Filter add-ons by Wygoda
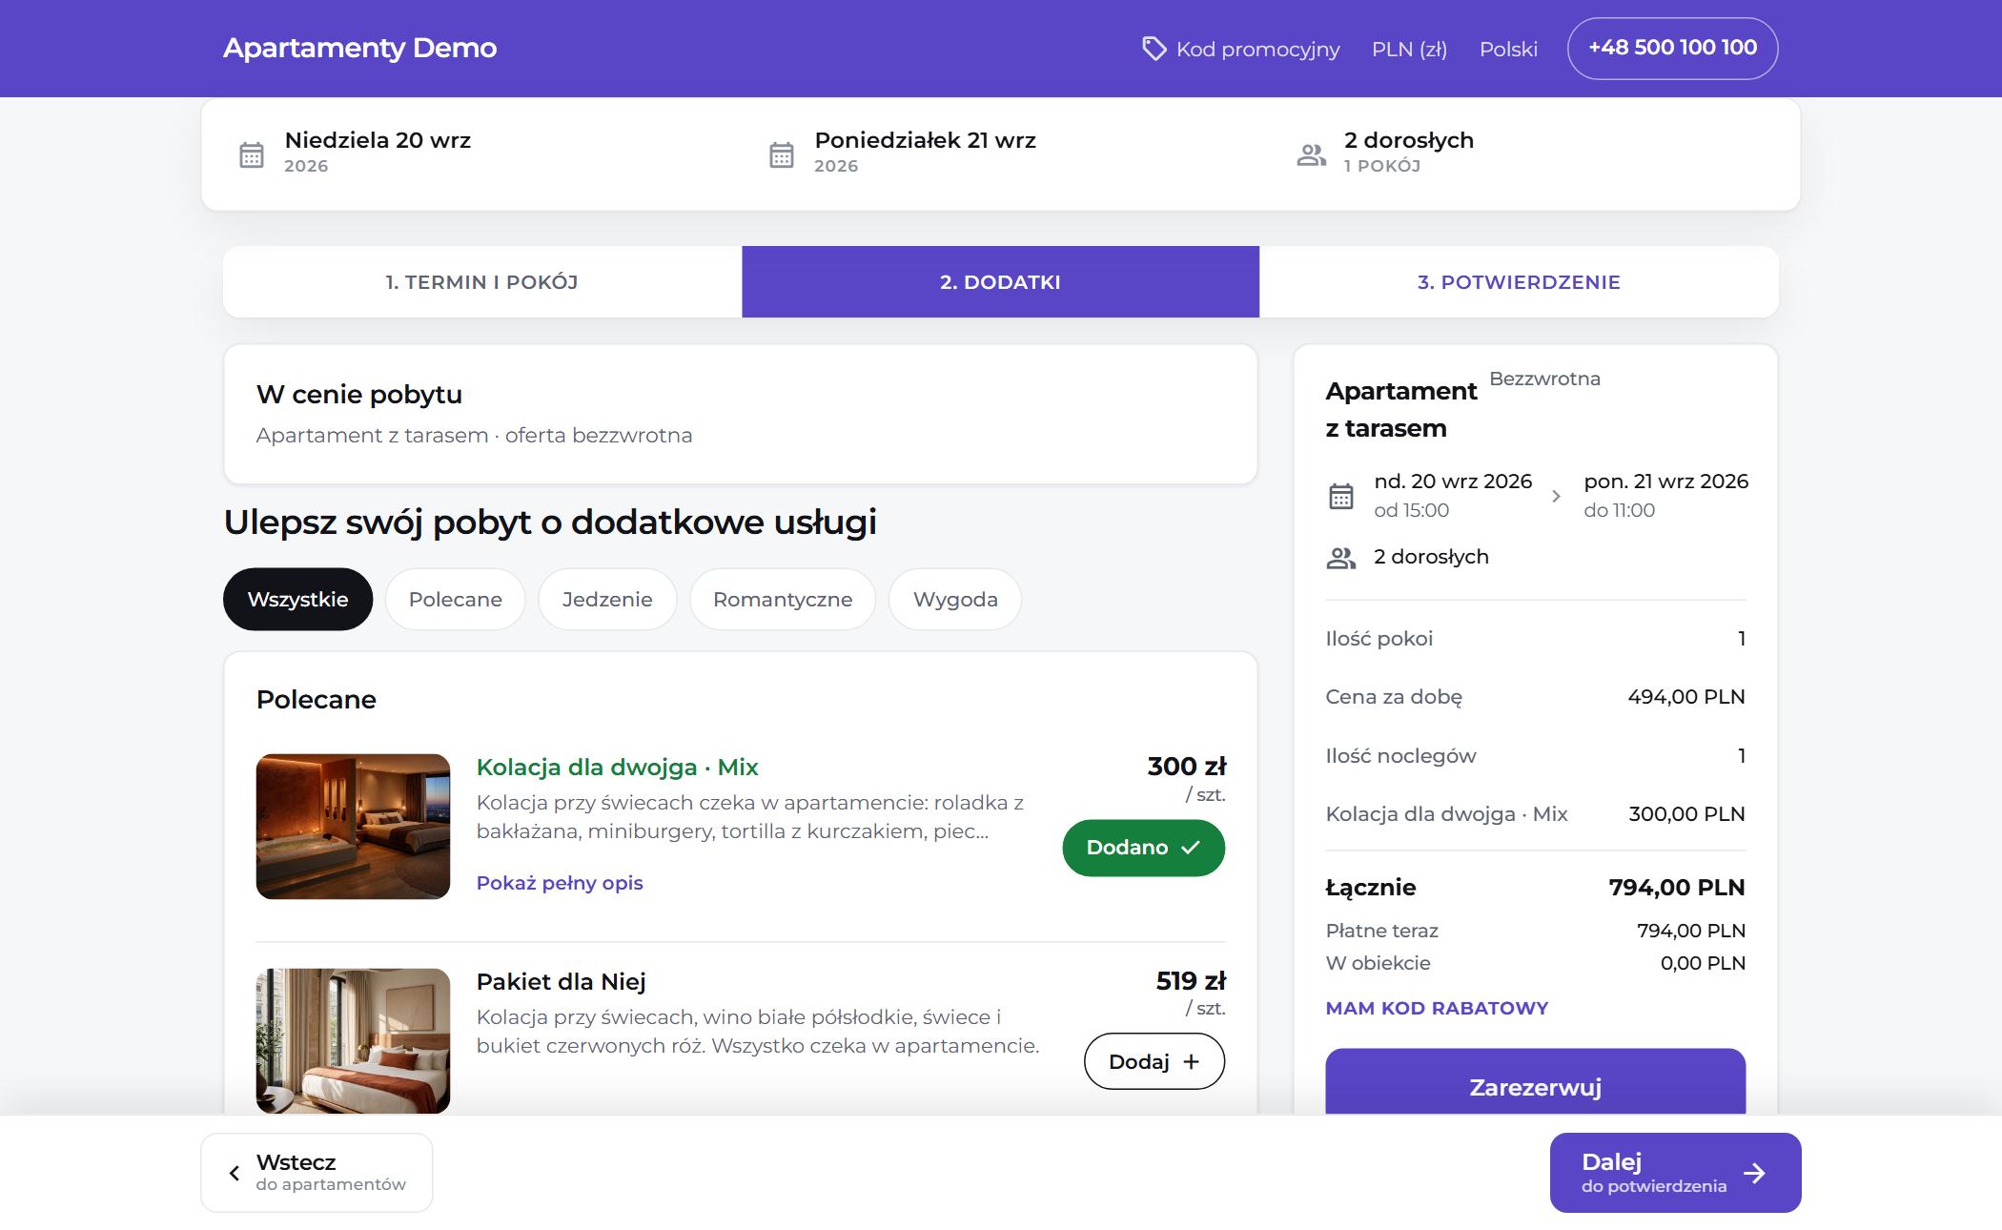 tap(955, 599)
